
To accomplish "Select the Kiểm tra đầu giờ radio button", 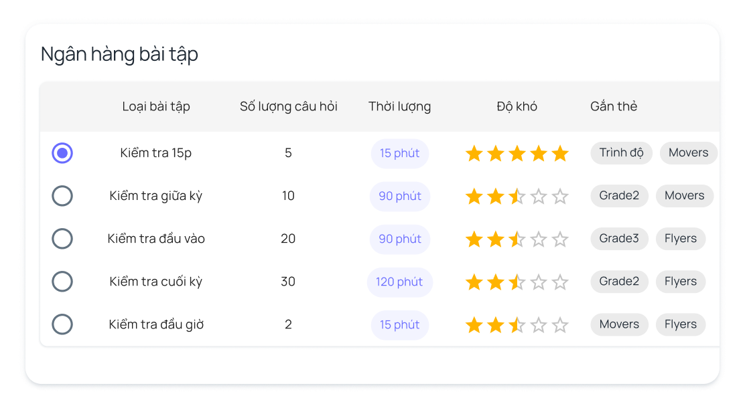I will (62, 324).
